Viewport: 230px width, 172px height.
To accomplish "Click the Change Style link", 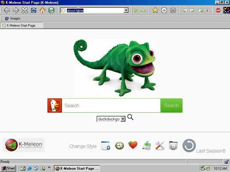I will pos(83,146).
